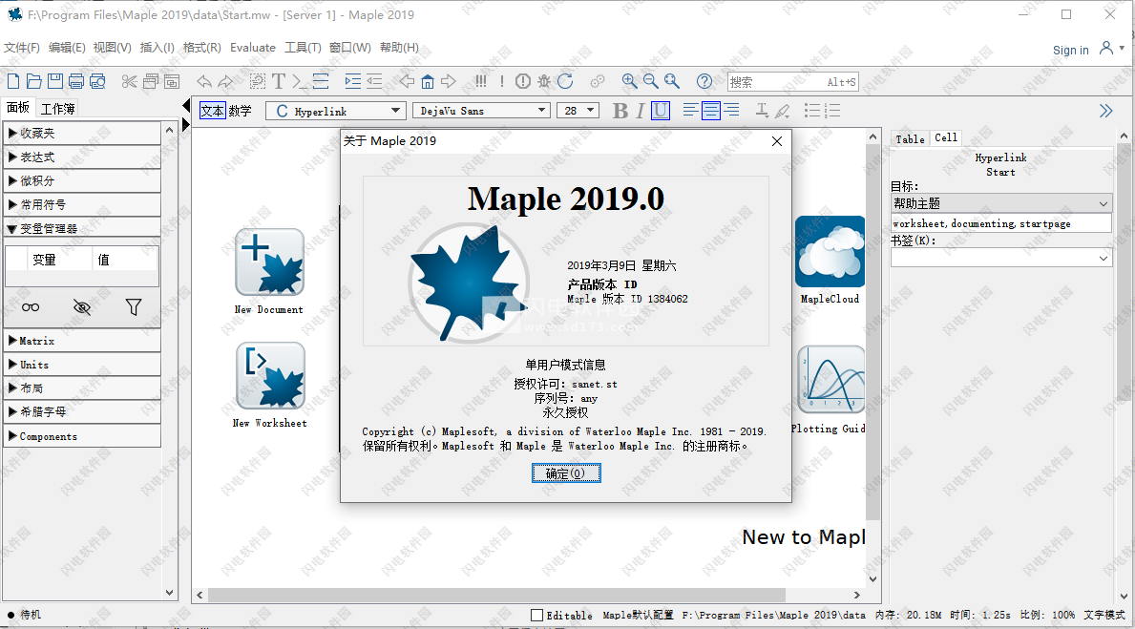This screenshot has height=629, width=1135.
Task: Outdent the selected section
Action: click(374, 81)
